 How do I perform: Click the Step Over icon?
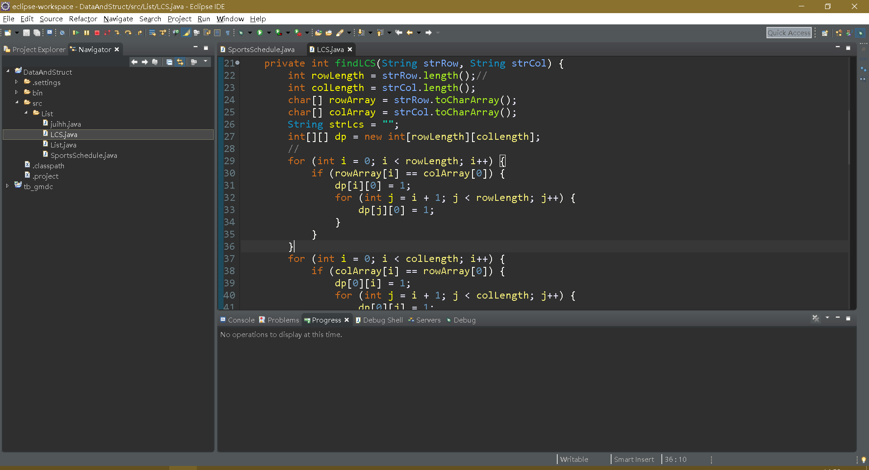[129, 33]
